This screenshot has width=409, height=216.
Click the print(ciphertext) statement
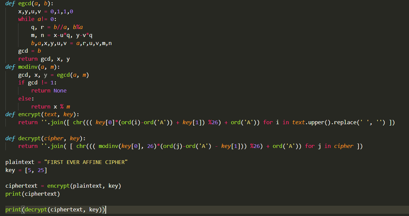click(x=33, y=194)
